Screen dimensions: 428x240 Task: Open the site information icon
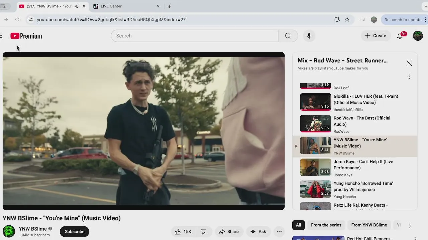pyautogui.click(x=30, y=20)
